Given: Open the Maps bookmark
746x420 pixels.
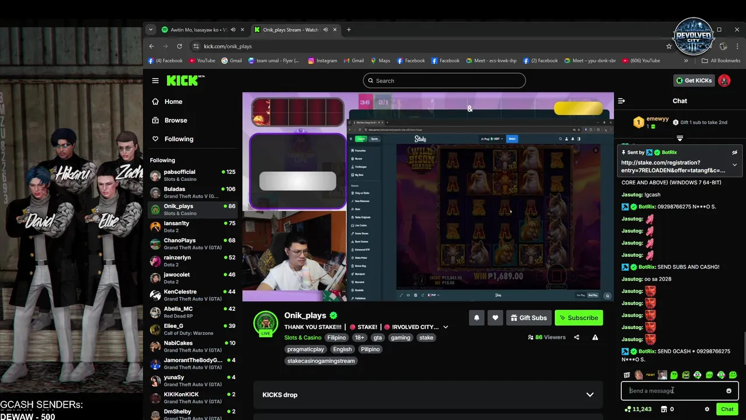Looking at the screenshot, I should (379, 61).
